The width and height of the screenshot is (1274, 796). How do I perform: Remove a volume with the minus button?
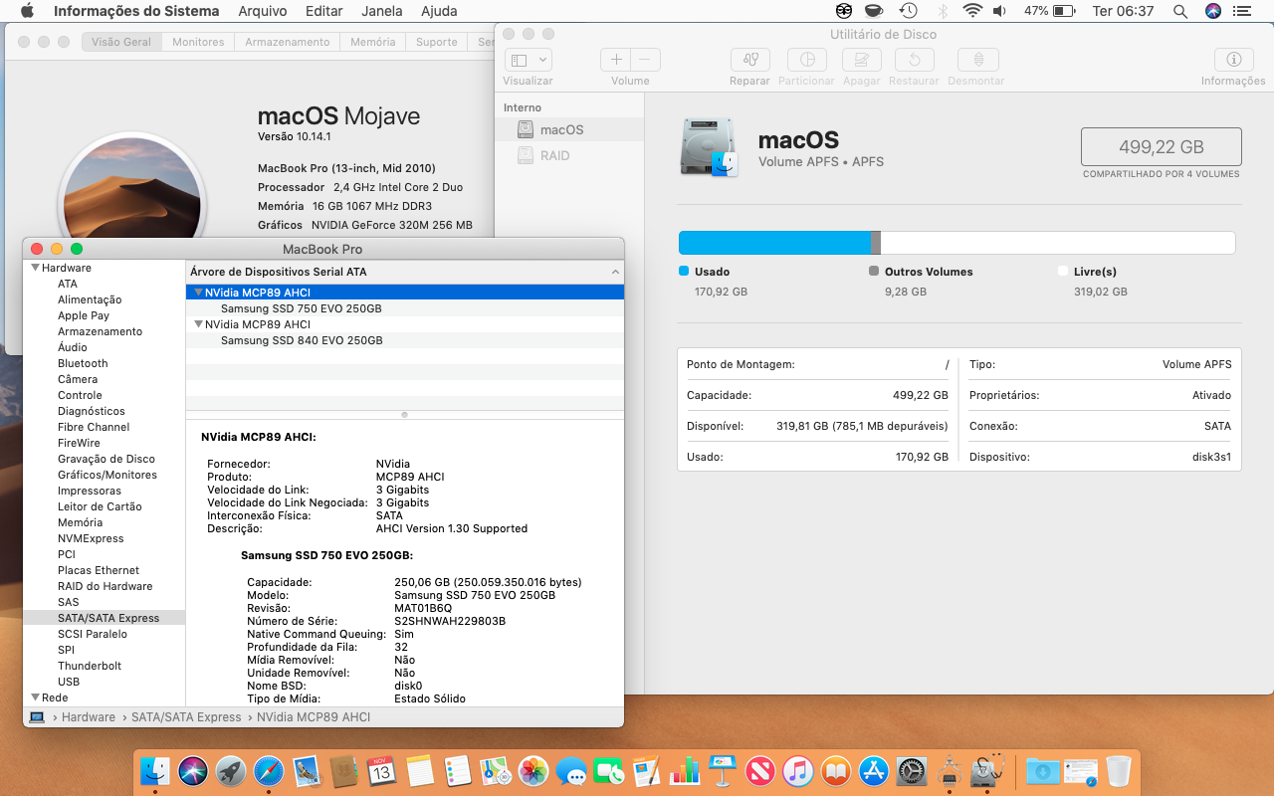[646, 60]
